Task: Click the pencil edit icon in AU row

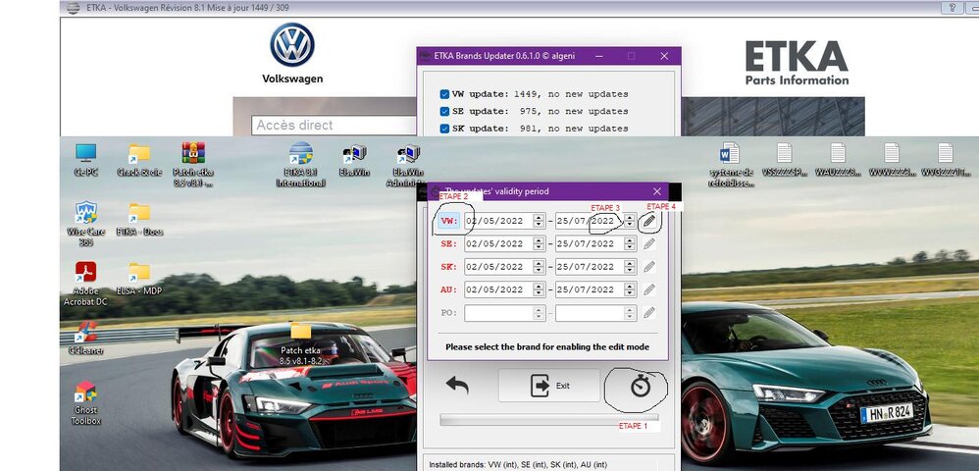Action: [649, 289]
